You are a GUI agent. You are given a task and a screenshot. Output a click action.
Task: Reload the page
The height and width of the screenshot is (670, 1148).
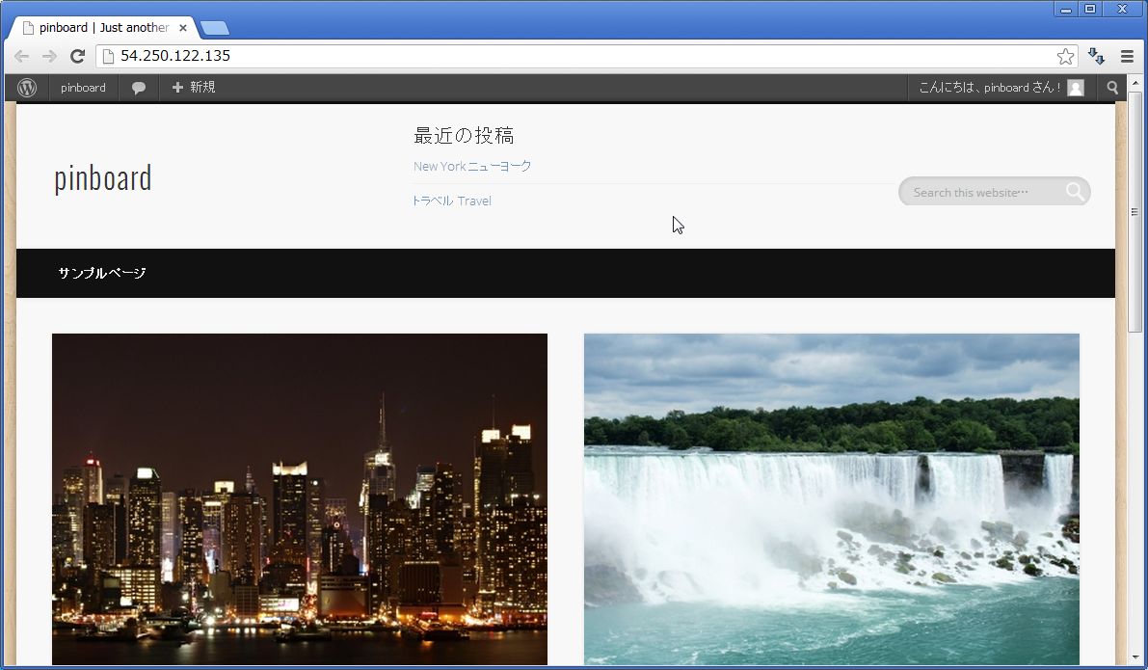[x=77, y=56]
